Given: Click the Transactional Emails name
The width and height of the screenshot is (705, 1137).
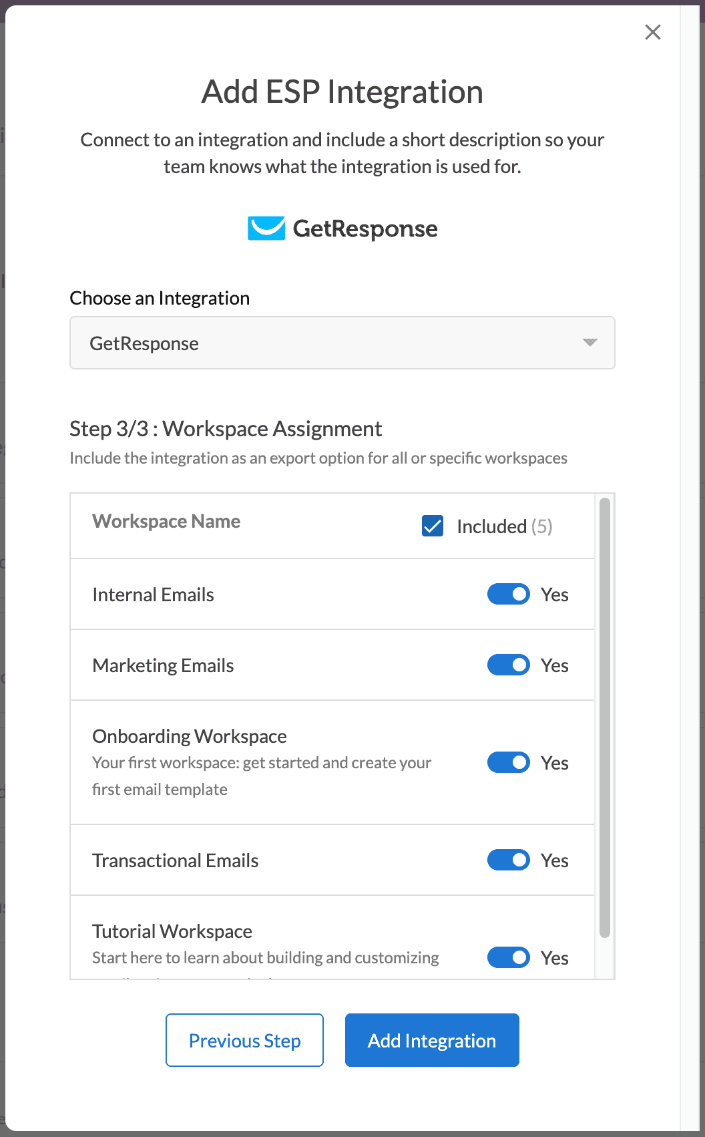Looking at the screenshot, I should pyautogui.click(x=176, y=860).
